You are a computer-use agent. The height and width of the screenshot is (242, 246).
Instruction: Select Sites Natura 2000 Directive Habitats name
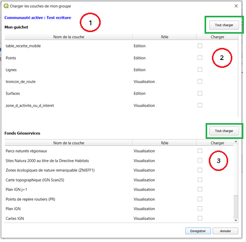point(47,160)
